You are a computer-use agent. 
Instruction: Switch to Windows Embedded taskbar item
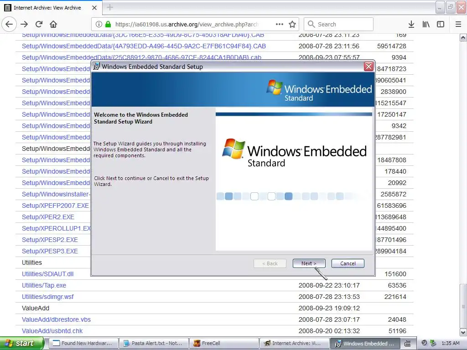pyautogui.click(x=365, y=343)
